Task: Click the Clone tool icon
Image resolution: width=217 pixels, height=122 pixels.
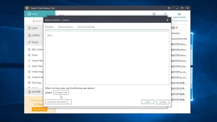Action: click(29, 55)
